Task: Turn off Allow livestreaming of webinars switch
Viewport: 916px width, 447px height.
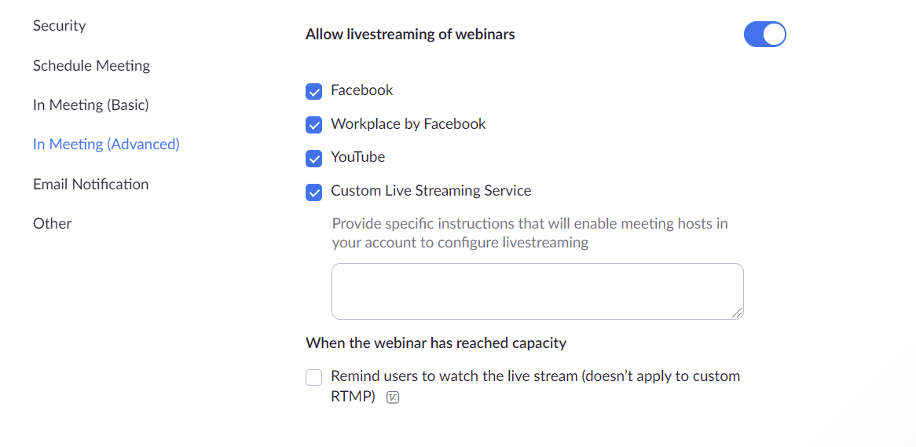Action: tap(764, 35)
